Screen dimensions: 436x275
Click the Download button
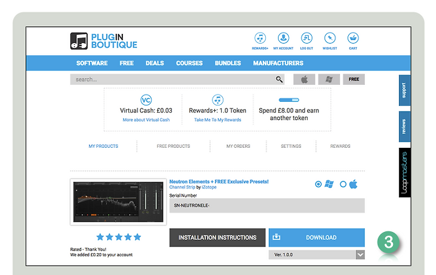(x=317, y=237)
